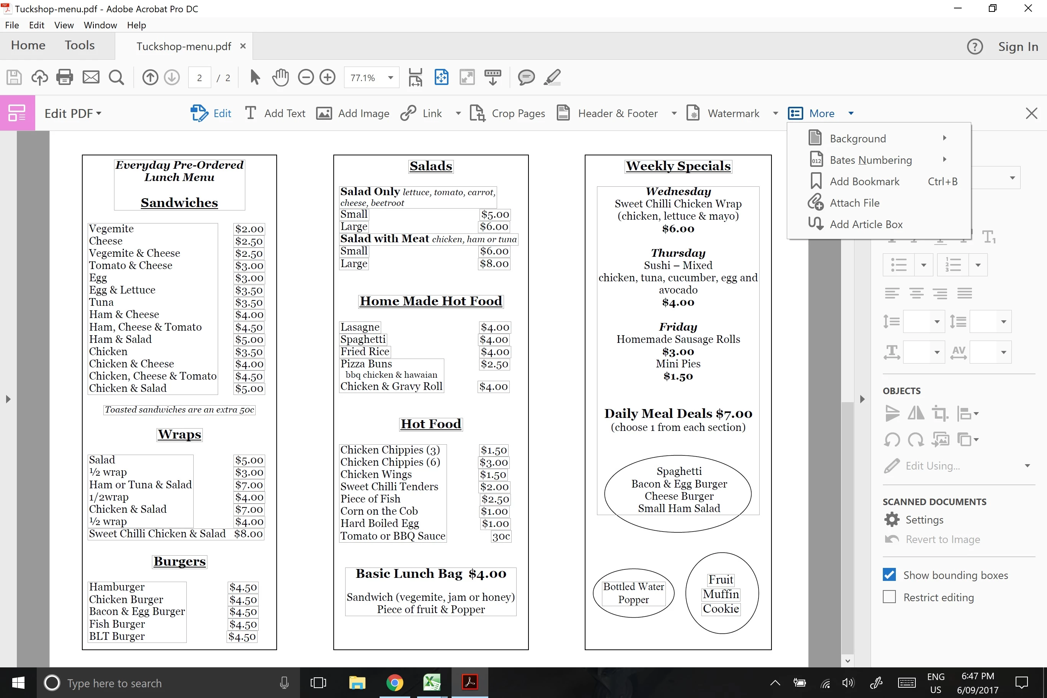Open the Header & Footer dropdown arrow

[674, 114]
